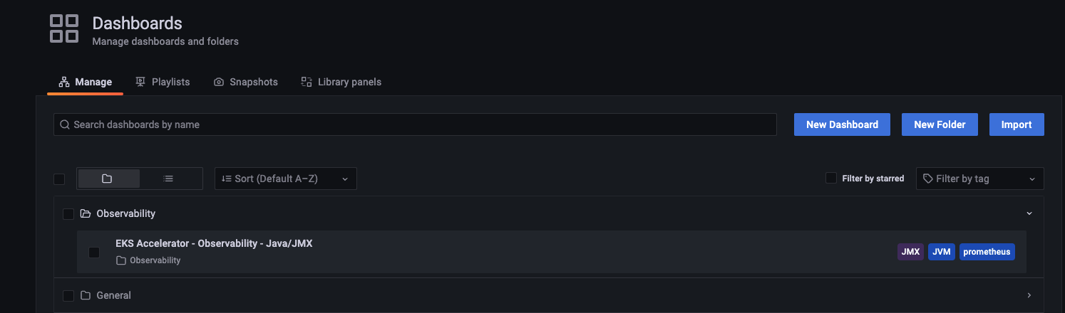Click the New Dashboard button
The height and width of the screenshot is (313, 1065).
[x=842, y=124]
